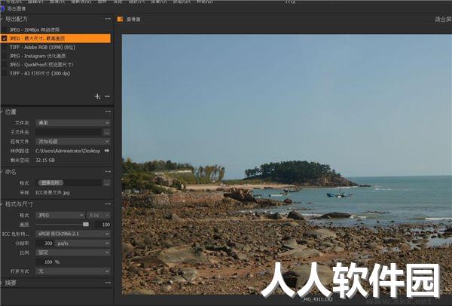452x306 pixels.
Task: Open the 导出配方 panel options menu
Action: 108,19
